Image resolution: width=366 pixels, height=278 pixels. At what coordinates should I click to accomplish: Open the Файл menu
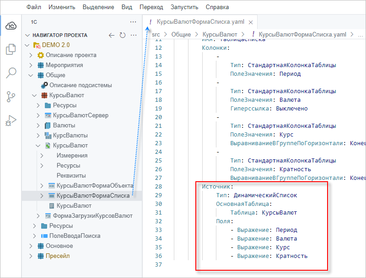click(x=34, y=7)
